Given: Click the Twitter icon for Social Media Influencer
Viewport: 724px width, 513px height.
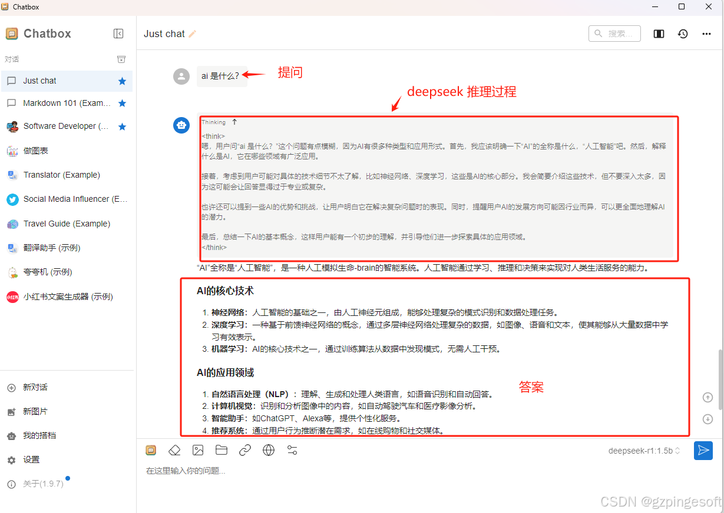Looking at the screenshot, I should pyautogui.click(x=12, y=199).
